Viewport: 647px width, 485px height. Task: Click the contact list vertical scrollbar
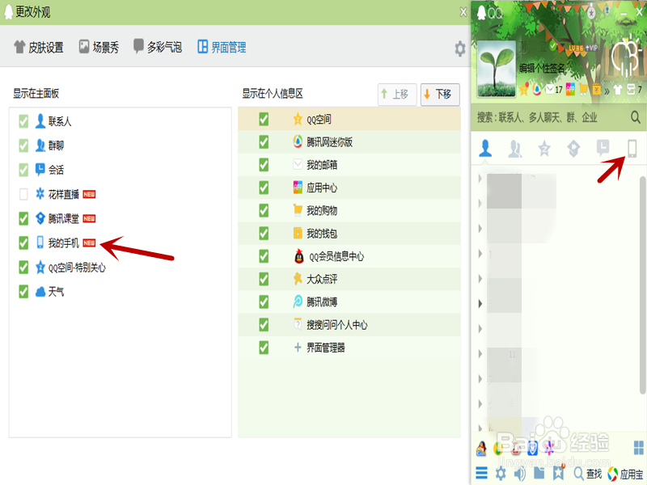(x=642, y=285)
